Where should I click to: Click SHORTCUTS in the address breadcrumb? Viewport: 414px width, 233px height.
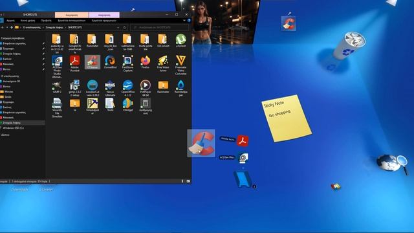point(75,27)
